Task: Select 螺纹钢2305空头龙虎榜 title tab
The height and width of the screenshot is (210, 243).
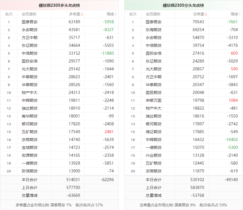Action: pos(183,5)
